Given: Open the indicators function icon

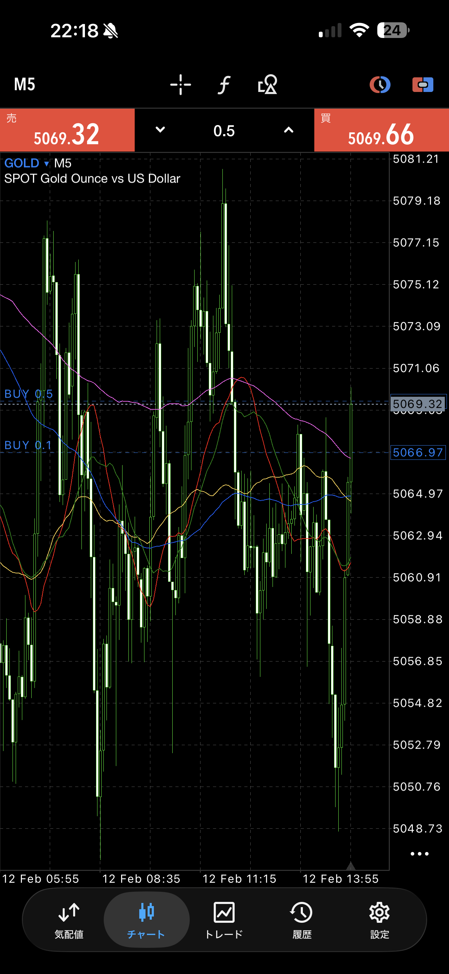Looking at the screenshot, I should (x=224, y=84).
